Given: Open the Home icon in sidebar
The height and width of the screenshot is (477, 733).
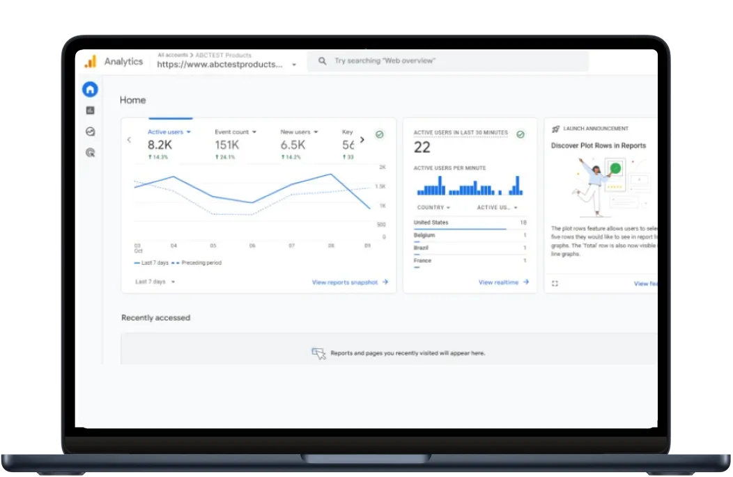Looking at the screenshot, I should pos(90,89).
